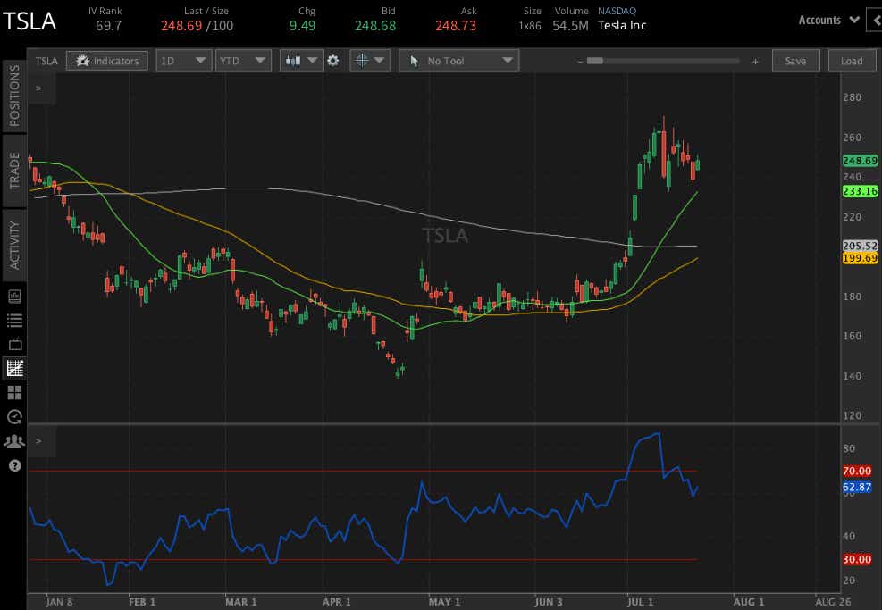Open the crosshair cursor mode dropdown

(370, 61)
